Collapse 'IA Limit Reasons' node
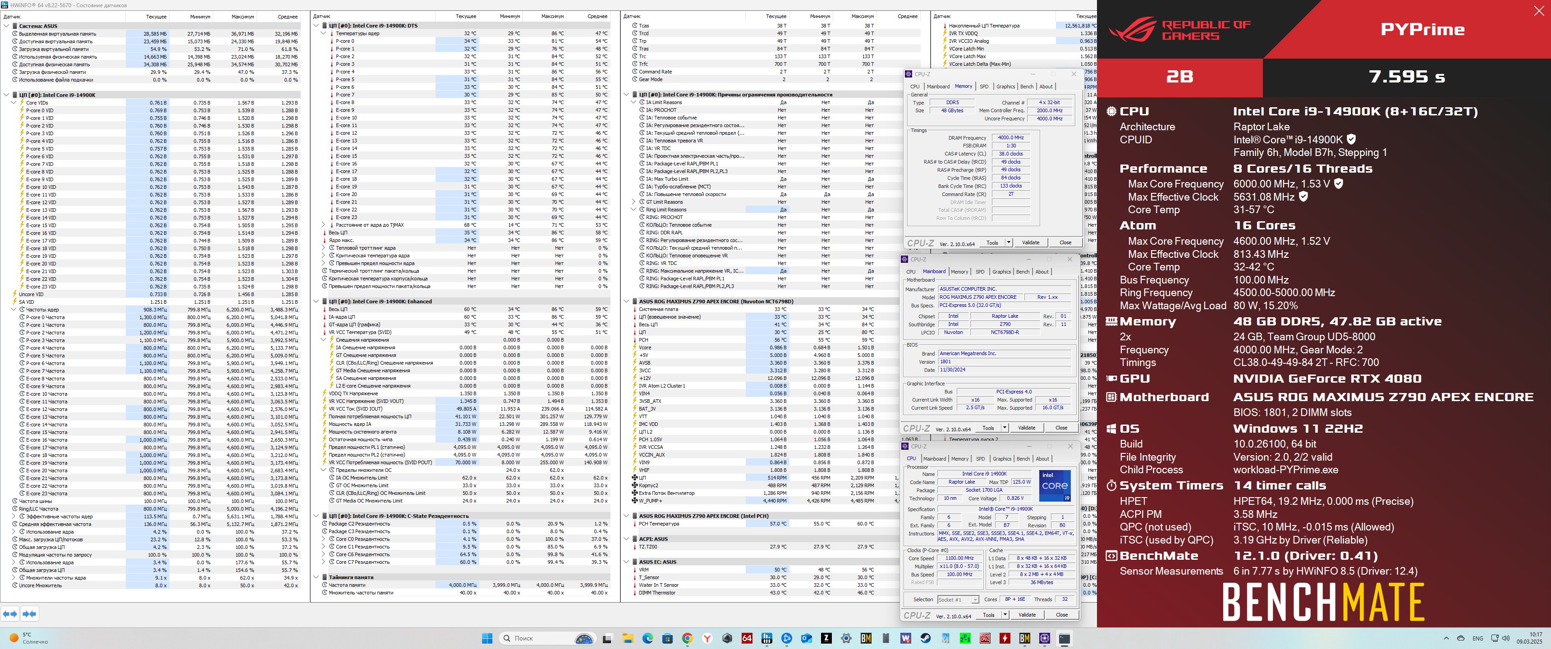This screenshot has height=649, width=1551. click(x=633, y=102)
